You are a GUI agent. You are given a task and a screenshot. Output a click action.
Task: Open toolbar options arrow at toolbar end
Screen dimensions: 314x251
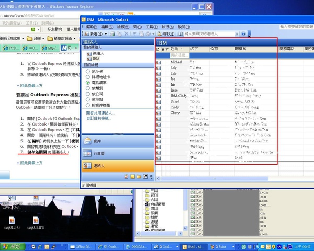(x=249, y=34)
